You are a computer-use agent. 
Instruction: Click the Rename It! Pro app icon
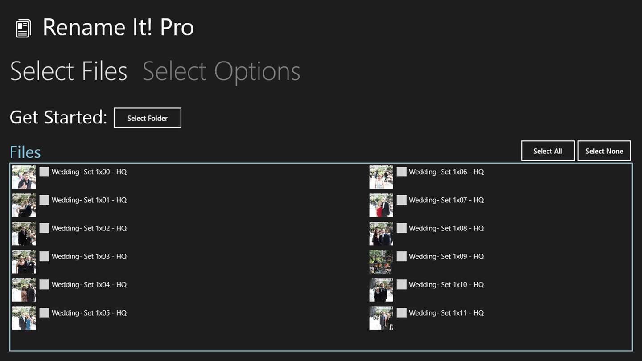tap(23, 29)
